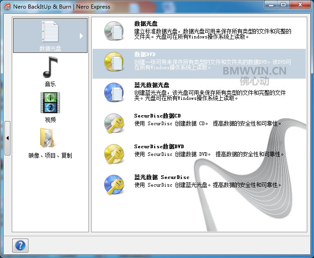Close the Nero Express window
The image size is (314, 258).
click(x=300, y=5)
